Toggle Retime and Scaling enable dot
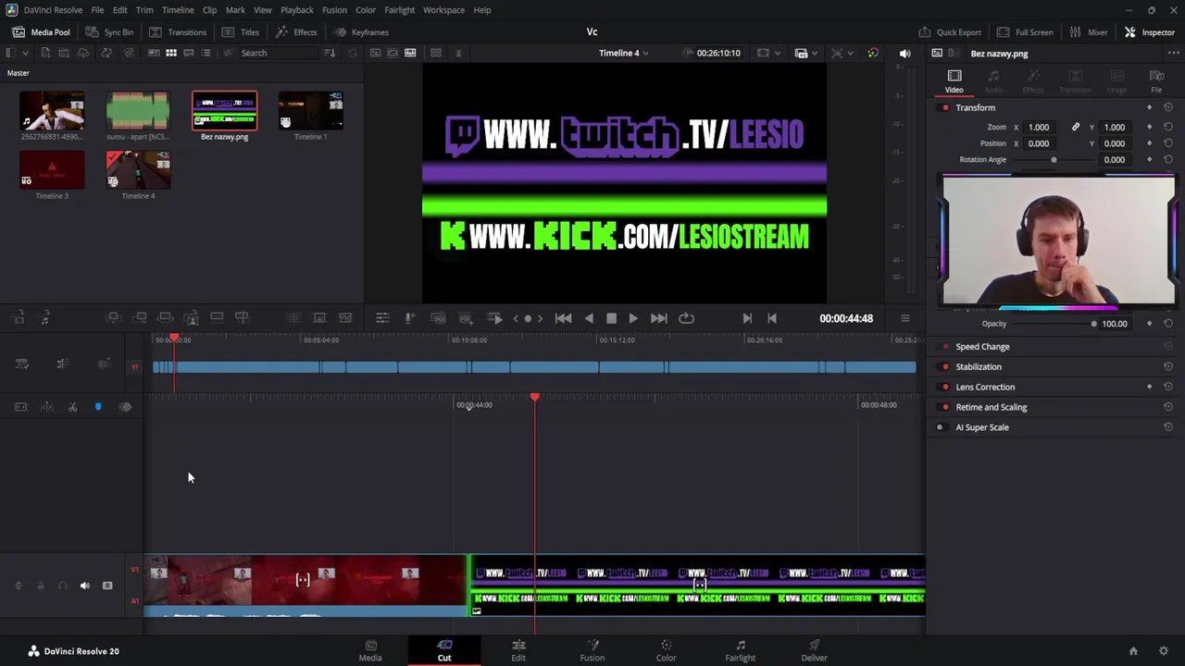1185x666 pixels. tap(945, 407)
